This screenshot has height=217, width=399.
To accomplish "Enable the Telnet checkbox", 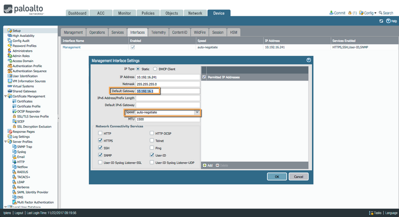I will 152,140.
